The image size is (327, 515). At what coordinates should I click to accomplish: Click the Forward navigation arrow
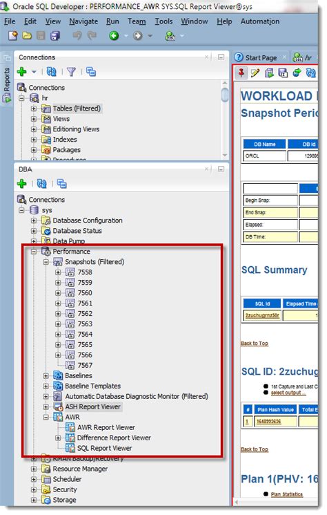(x=137, y=35)
